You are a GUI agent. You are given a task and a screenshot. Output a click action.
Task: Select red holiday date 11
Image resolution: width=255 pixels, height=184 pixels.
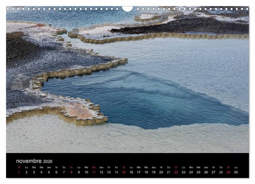click(94, 172)
